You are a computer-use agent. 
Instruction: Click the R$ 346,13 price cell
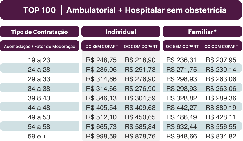coord(101,98)
